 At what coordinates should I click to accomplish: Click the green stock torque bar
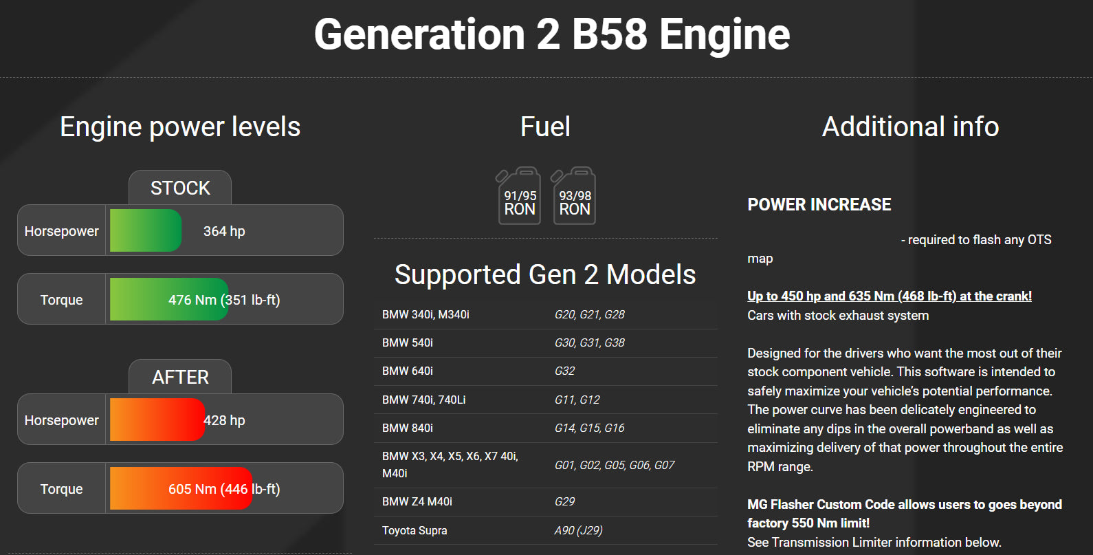click(169, 299)
